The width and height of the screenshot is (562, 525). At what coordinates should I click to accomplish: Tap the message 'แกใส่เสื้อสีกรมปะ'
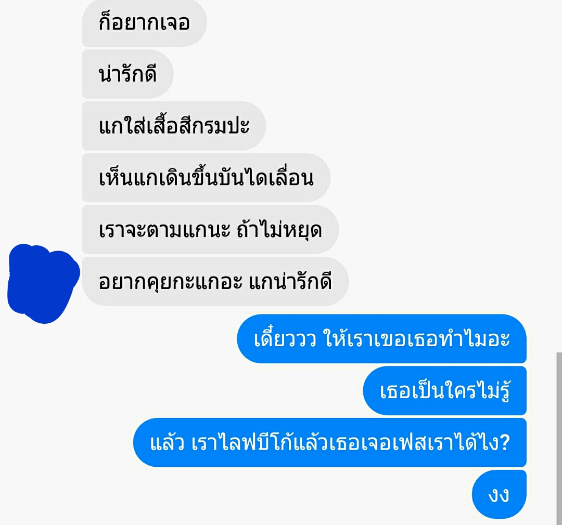(x=174, y=126)
